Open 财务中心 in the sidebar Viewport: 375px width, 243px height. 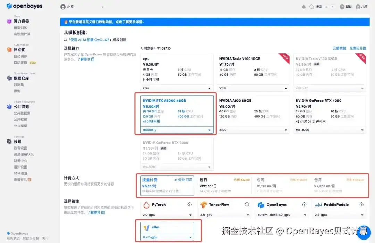point(20,161)
